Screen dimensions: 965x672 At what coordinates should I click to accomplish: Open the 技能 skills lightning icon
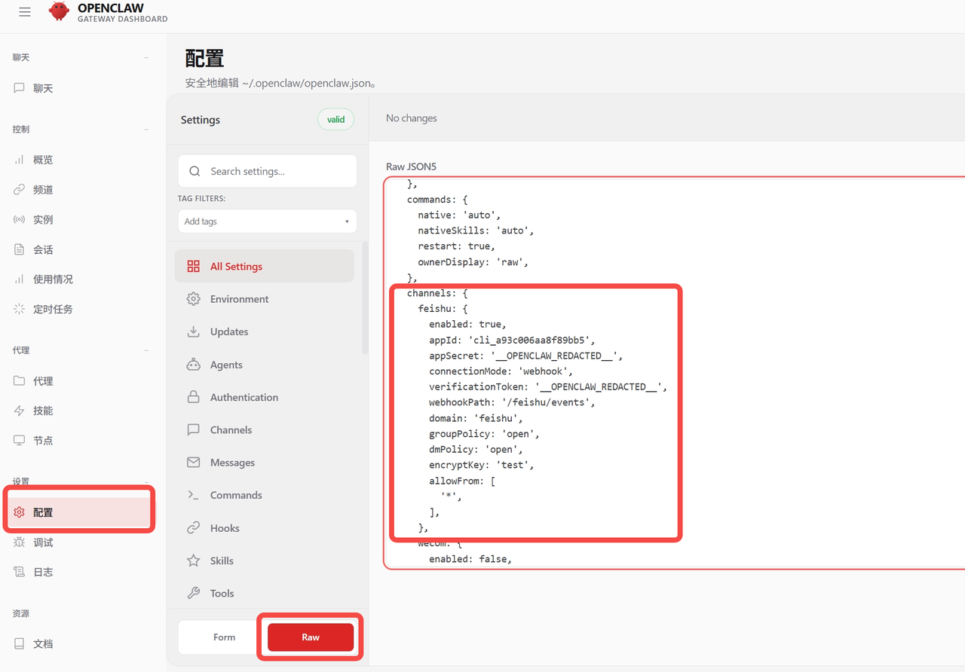(20, 411)
